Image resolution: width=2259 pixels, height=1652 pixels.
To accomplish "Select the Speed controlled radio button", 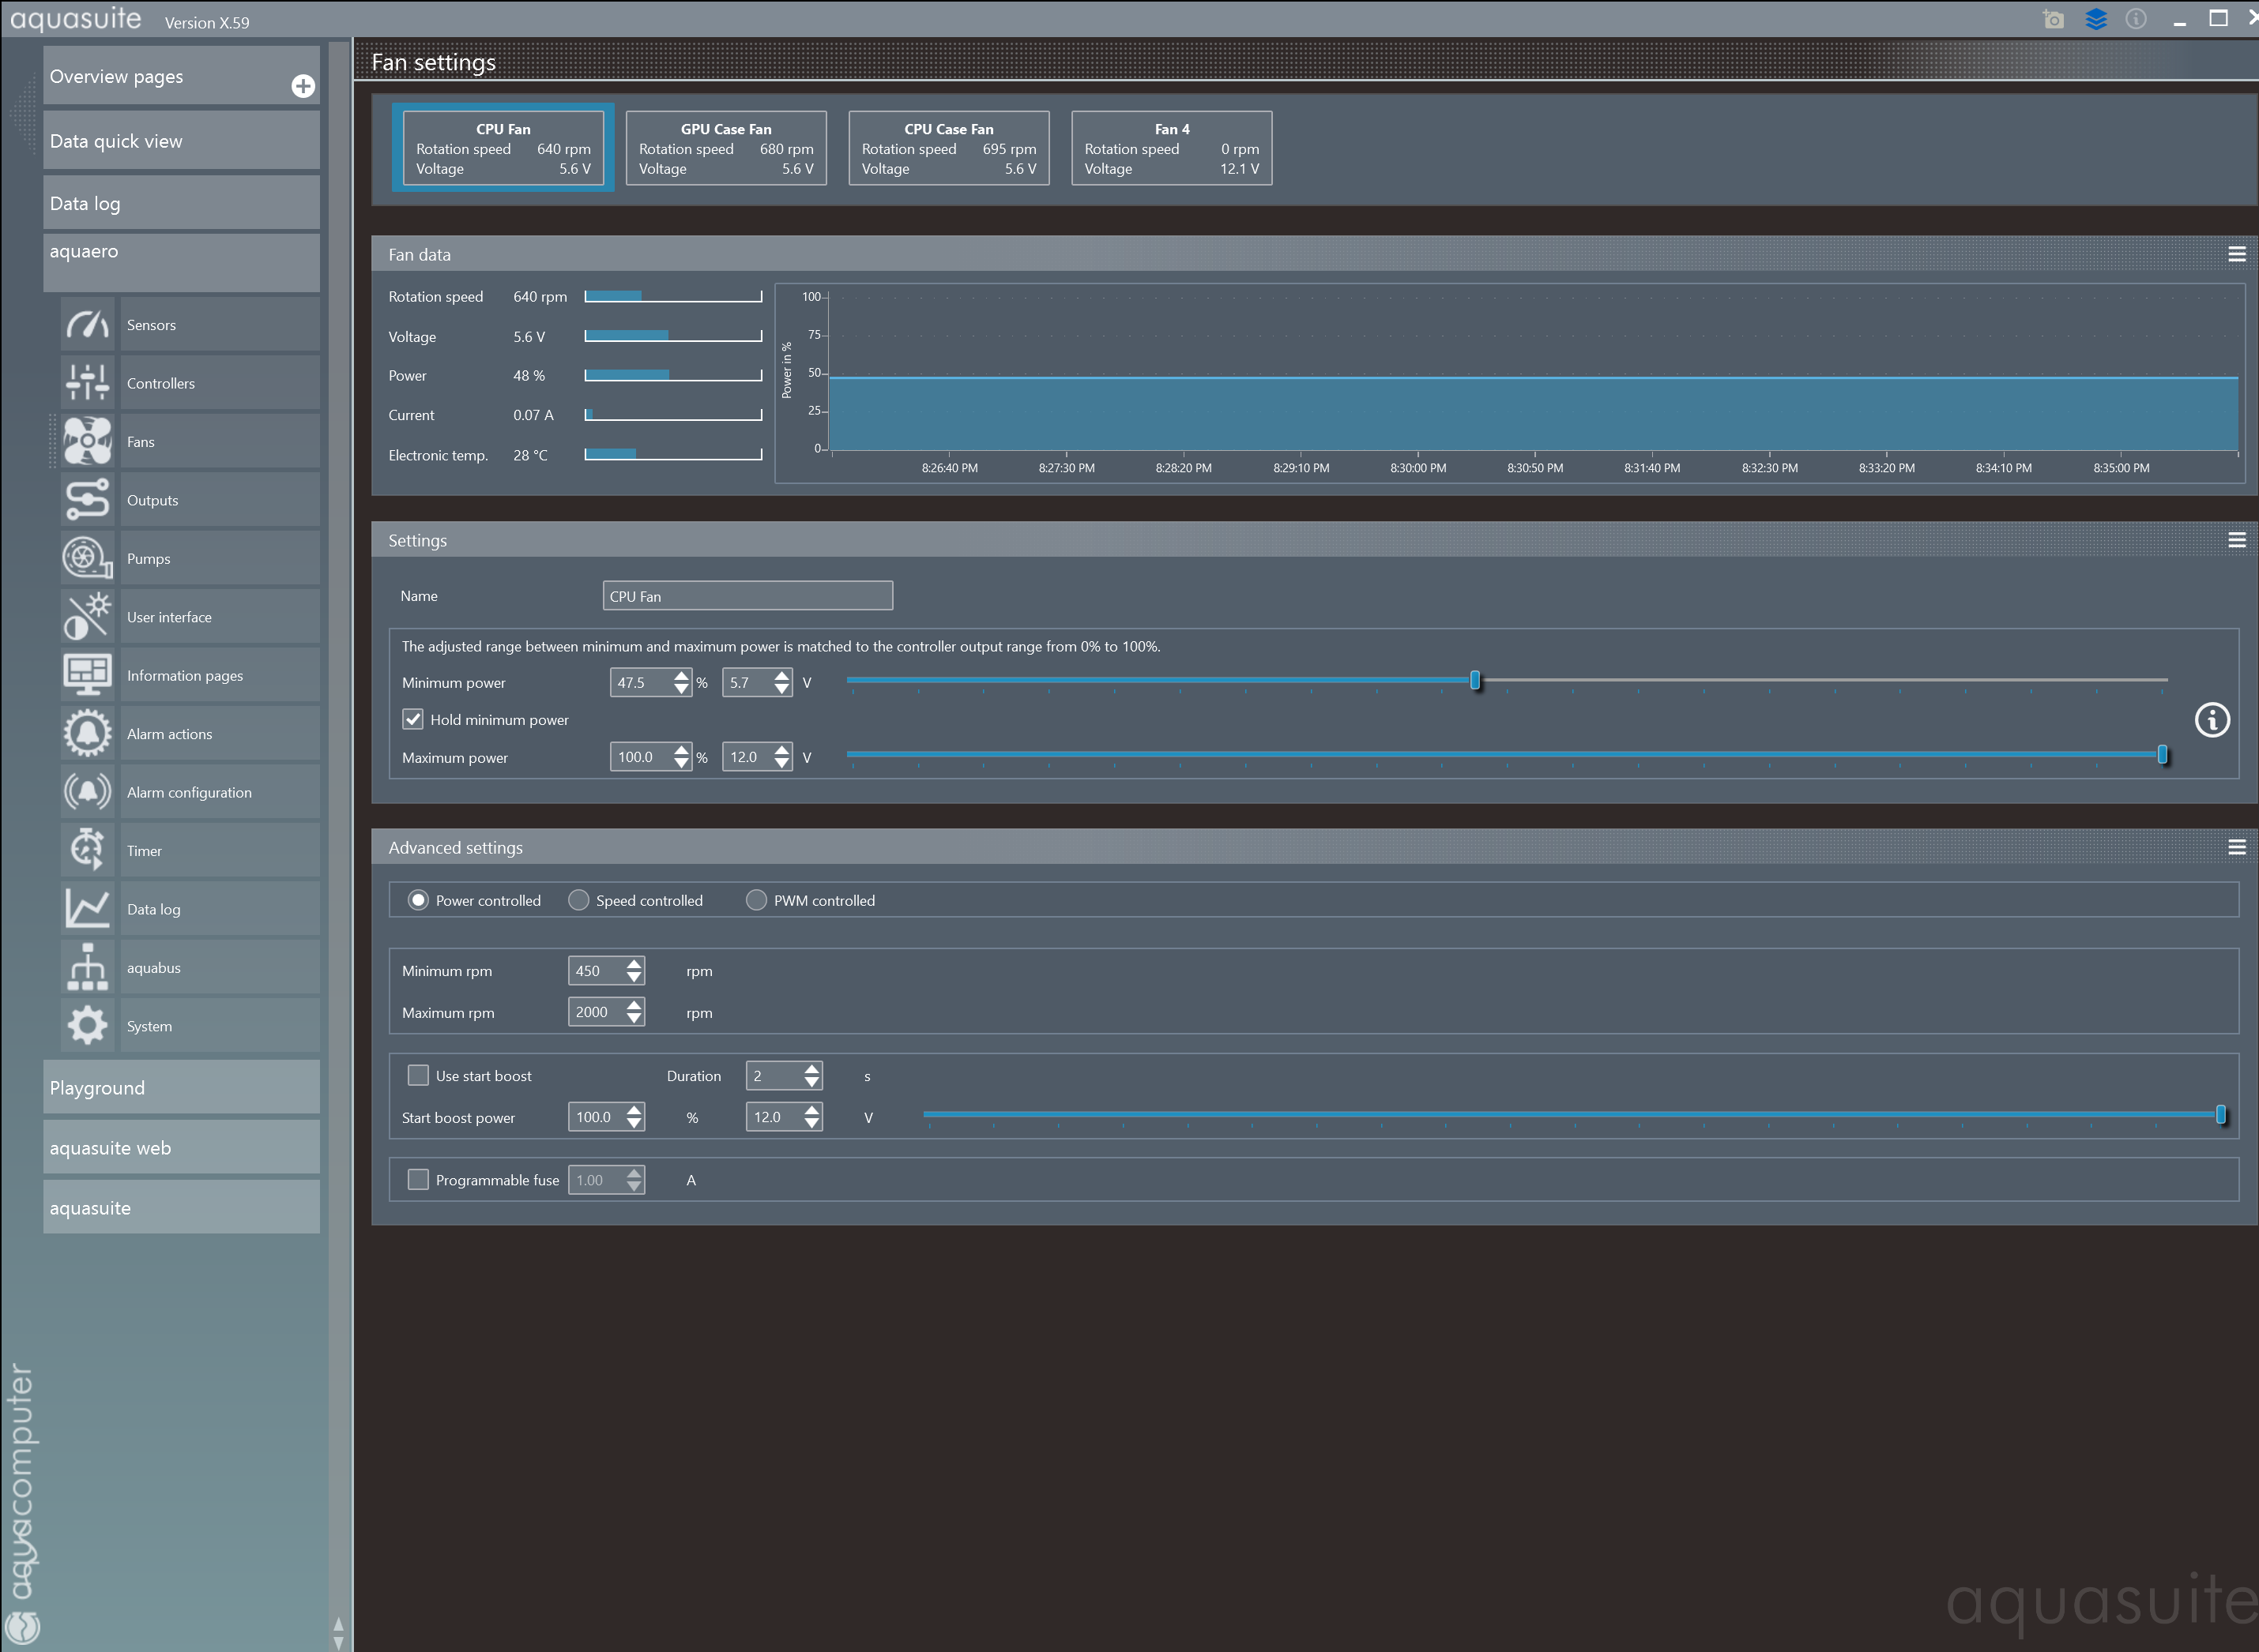I will (x=578, y=901).
